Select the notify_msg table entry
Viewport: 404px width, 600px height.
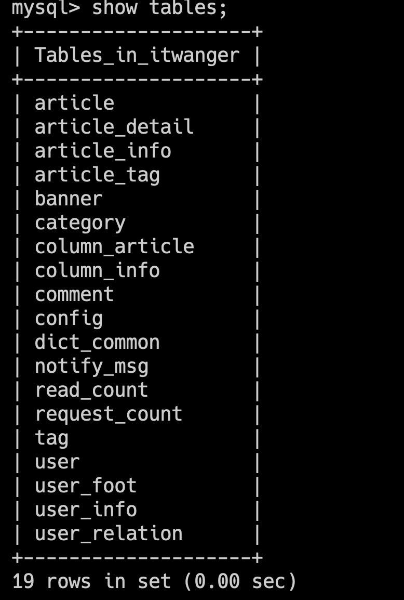tap(91, 366)
